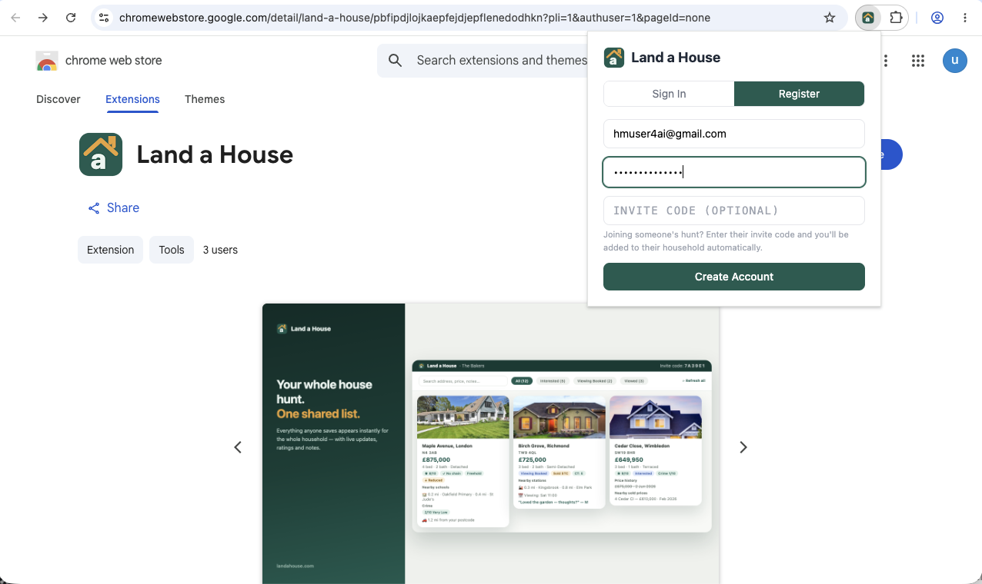The image size is (982, 584).
Task: Open the Chrome profile icon
Action: point(937,18)
